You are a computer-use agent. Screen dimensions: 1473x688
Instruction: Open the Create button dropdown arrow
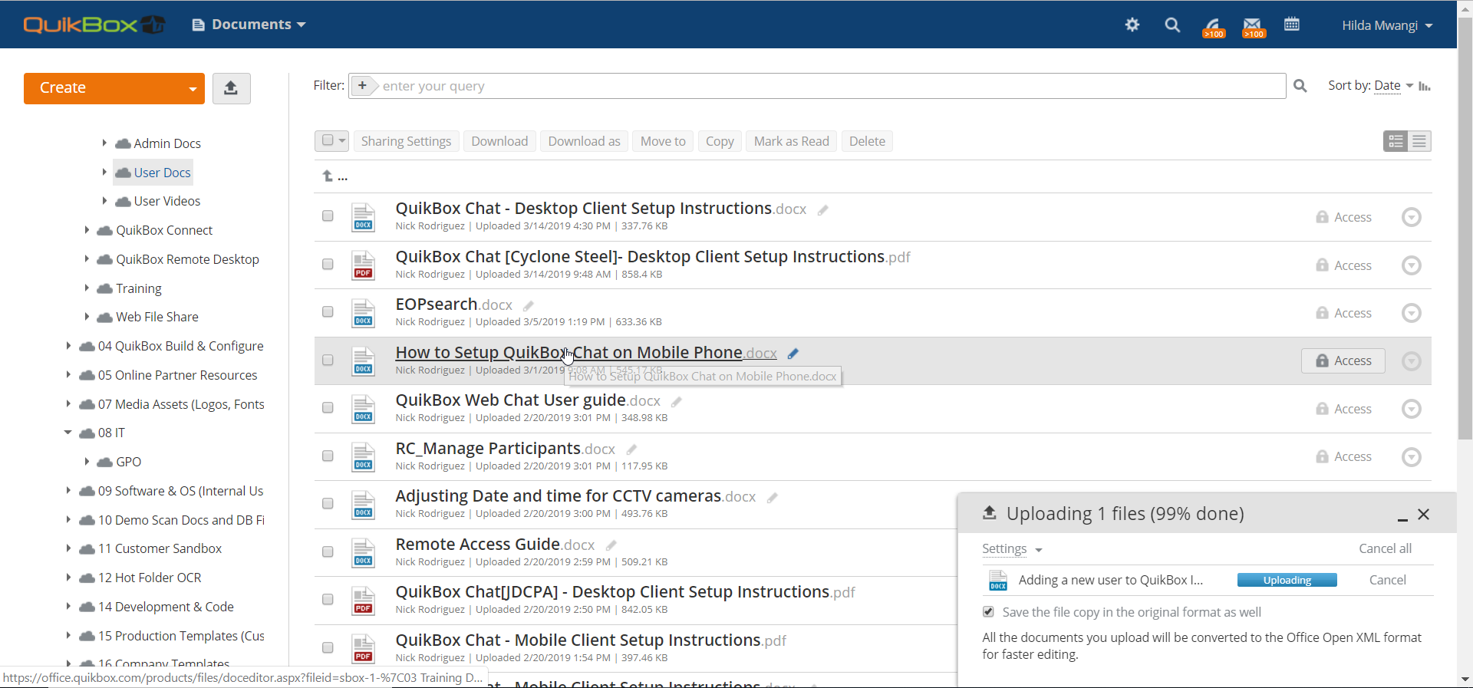click(192, 89)
